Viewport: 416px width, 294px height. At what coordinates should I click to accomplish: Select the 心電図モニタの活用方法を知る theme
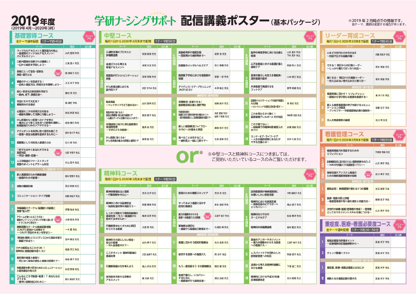[36, 113]
